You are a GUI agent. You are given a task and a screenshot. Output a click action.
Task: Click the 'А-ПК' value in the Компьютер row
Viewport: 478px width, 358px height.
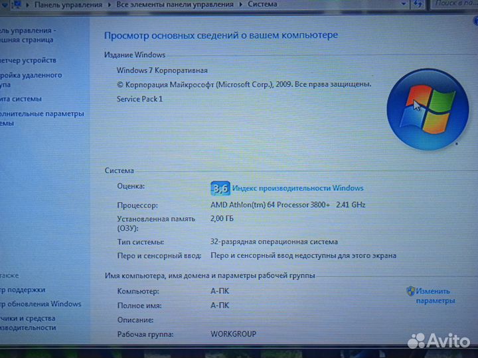coord(220,291)
